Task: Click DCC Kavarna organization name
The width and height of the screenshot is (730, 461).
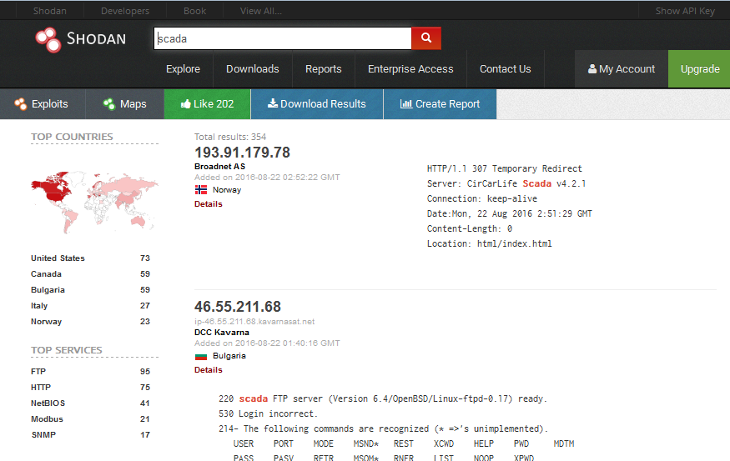Action: tap(222, 332)
